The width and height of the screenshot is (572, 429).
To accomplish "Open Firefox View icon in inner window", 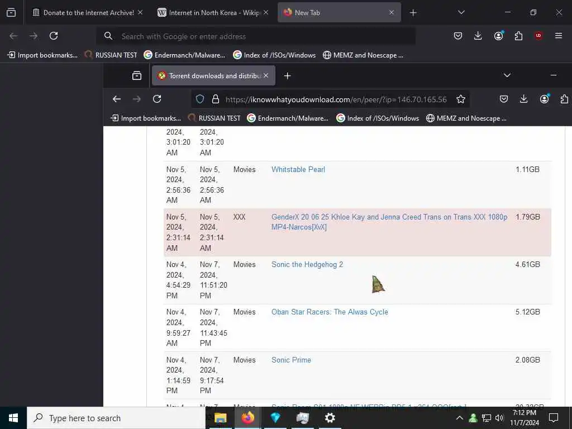I will 137,75.
